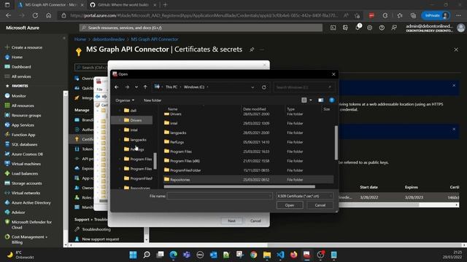Click Search resources, services, and docs box

201,28
